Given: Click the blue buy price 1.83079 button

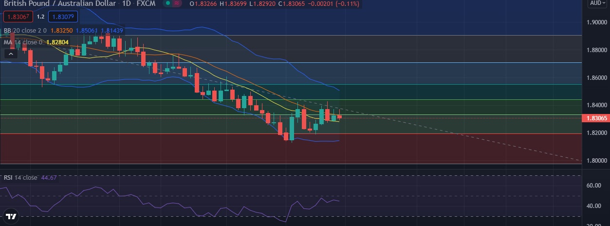Looking at the screenshot, I should click(63, 17).
